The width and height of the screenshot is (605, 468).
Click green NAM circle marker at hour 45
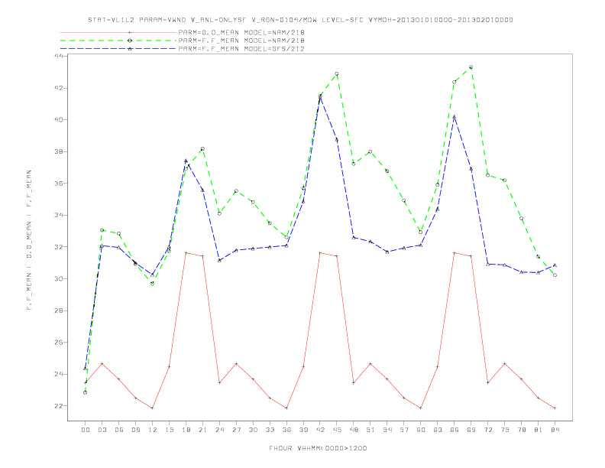tap(337, 73)
